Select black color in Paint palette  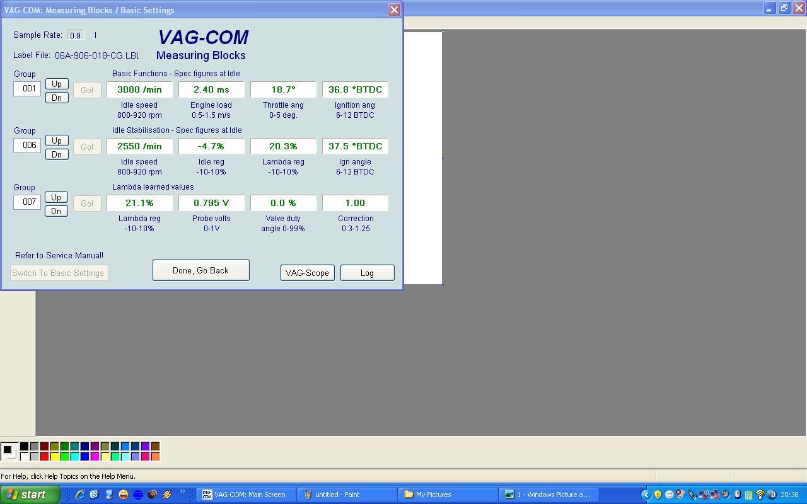[24, 446]
